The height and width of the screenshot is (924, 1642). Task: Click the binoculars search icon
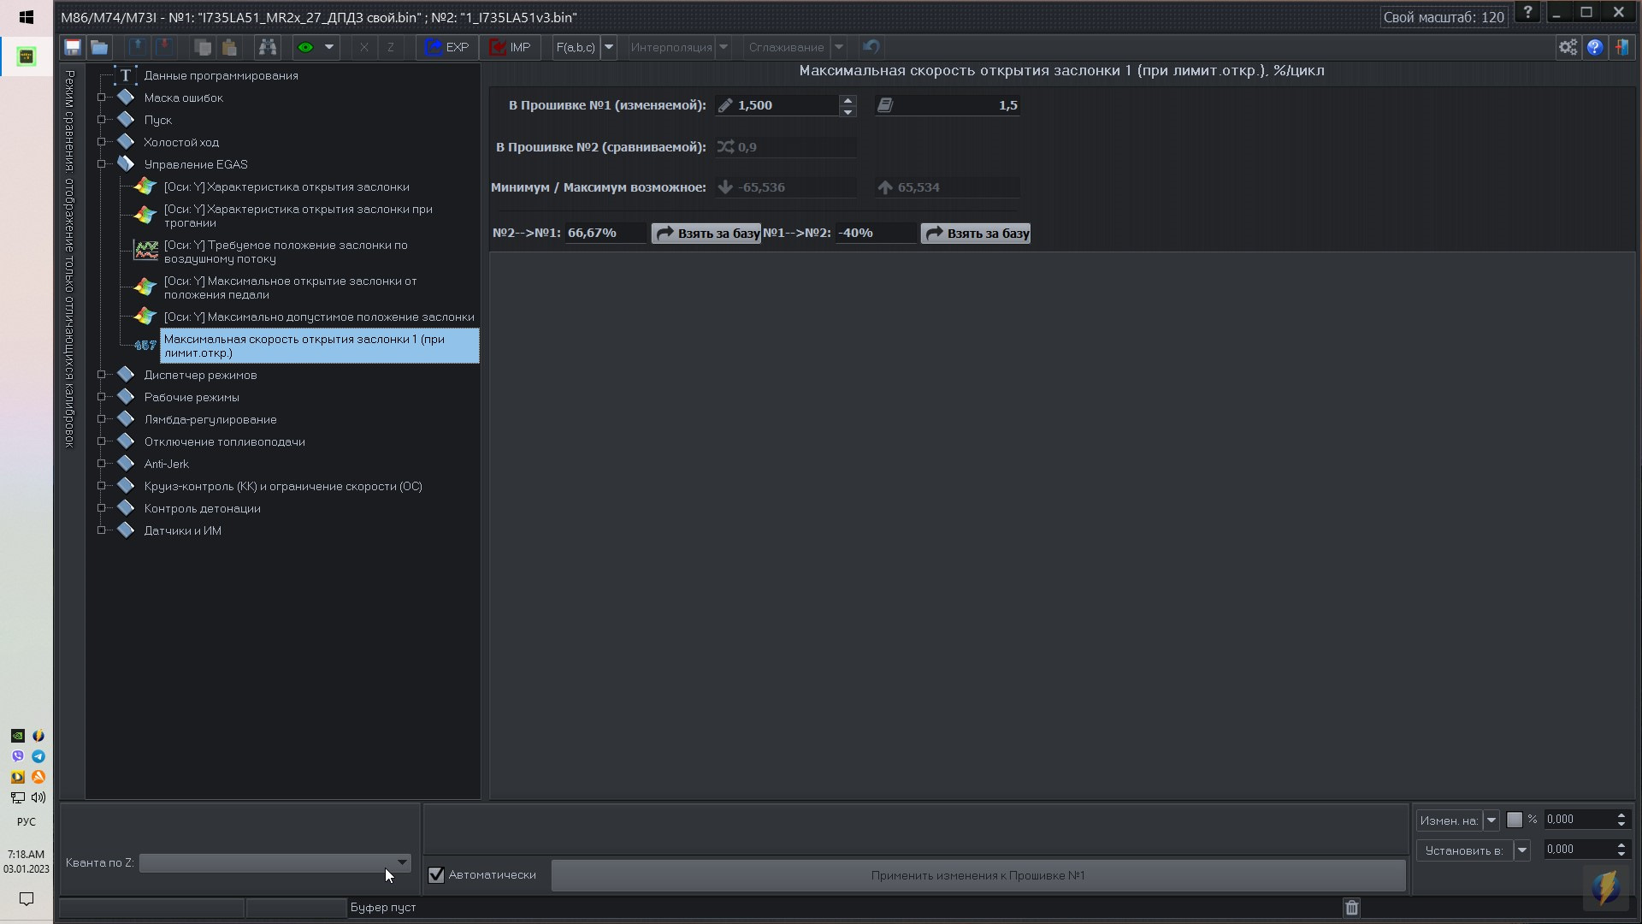point(268,47)
